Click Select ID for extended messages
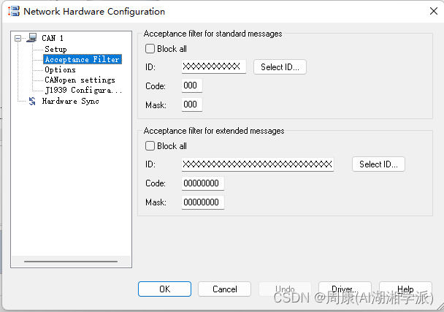Screen dimensions: 444x312 tap(378, 164)
